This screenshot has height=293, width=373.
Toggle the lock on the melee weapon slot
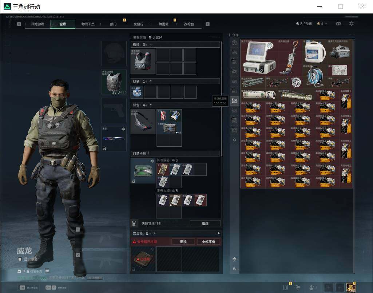[x=105, y=149]
